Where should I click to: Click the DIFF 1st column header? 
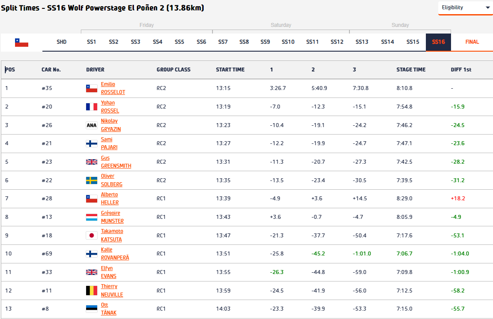coord(461,70)
